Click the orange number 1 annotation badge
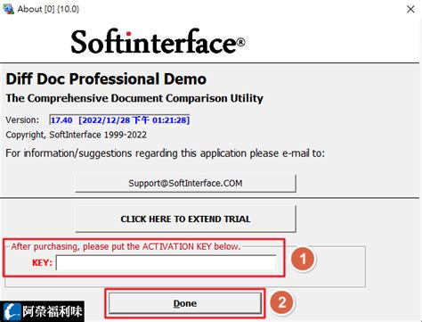This screenshot has width=422, height=322. 303,259
